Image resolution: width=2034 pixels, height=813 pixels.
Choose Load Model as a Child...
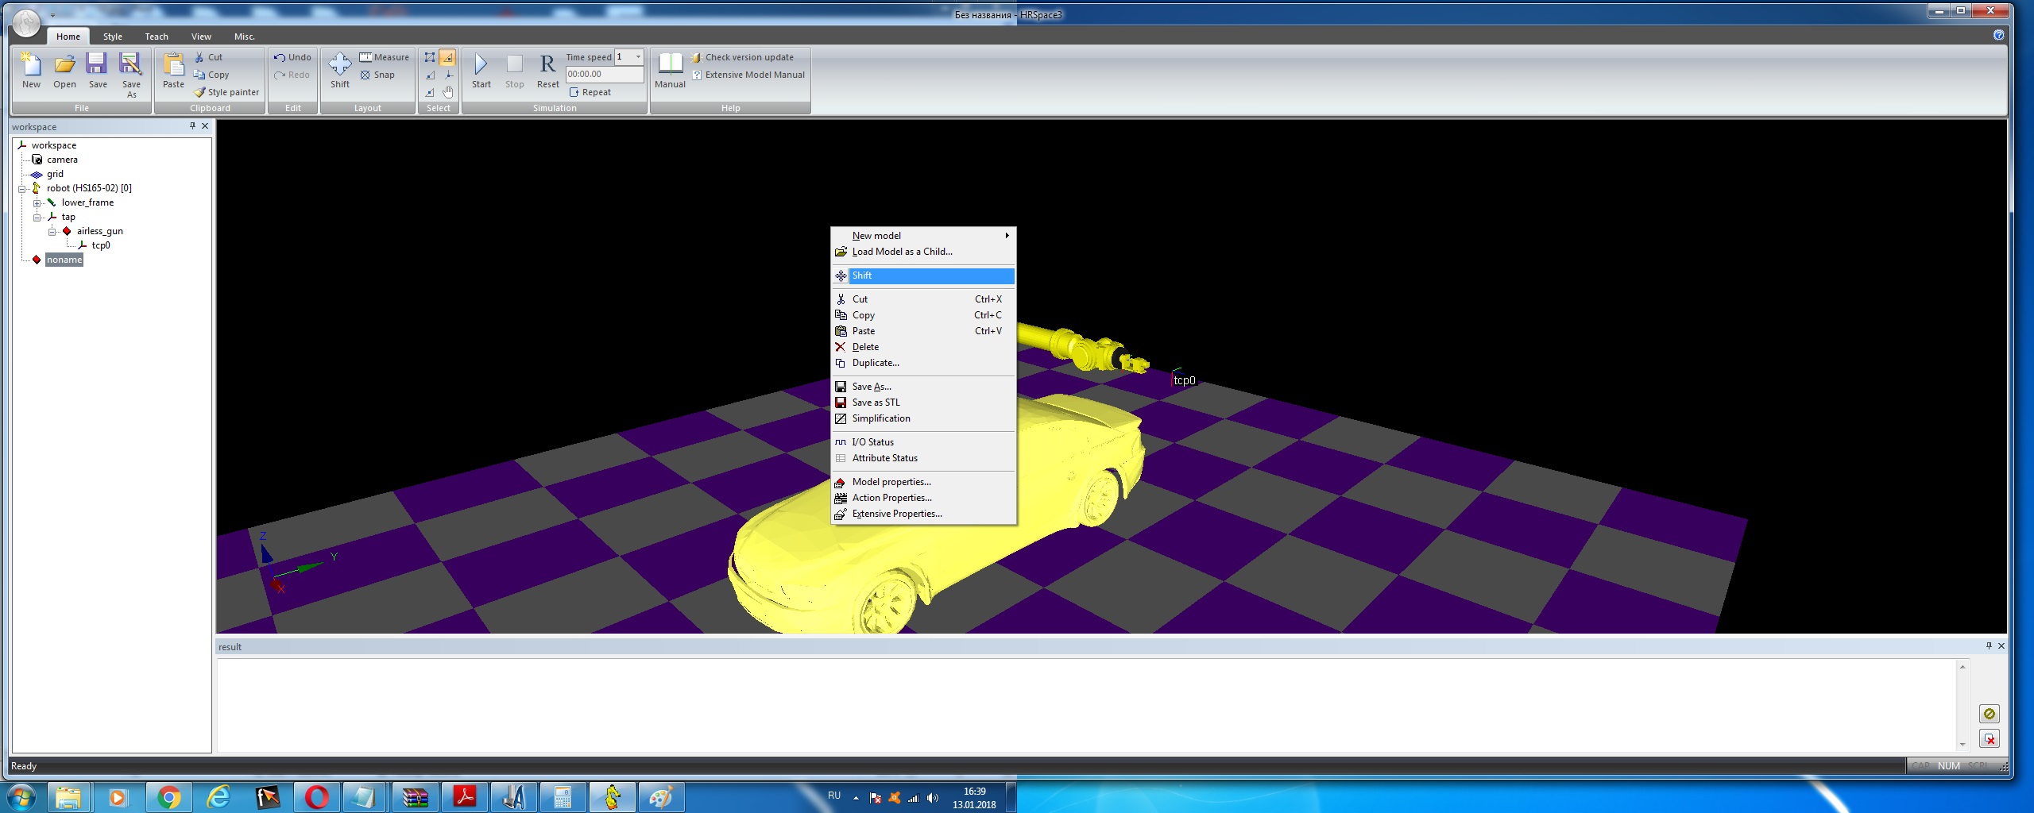tap(923, 252)
